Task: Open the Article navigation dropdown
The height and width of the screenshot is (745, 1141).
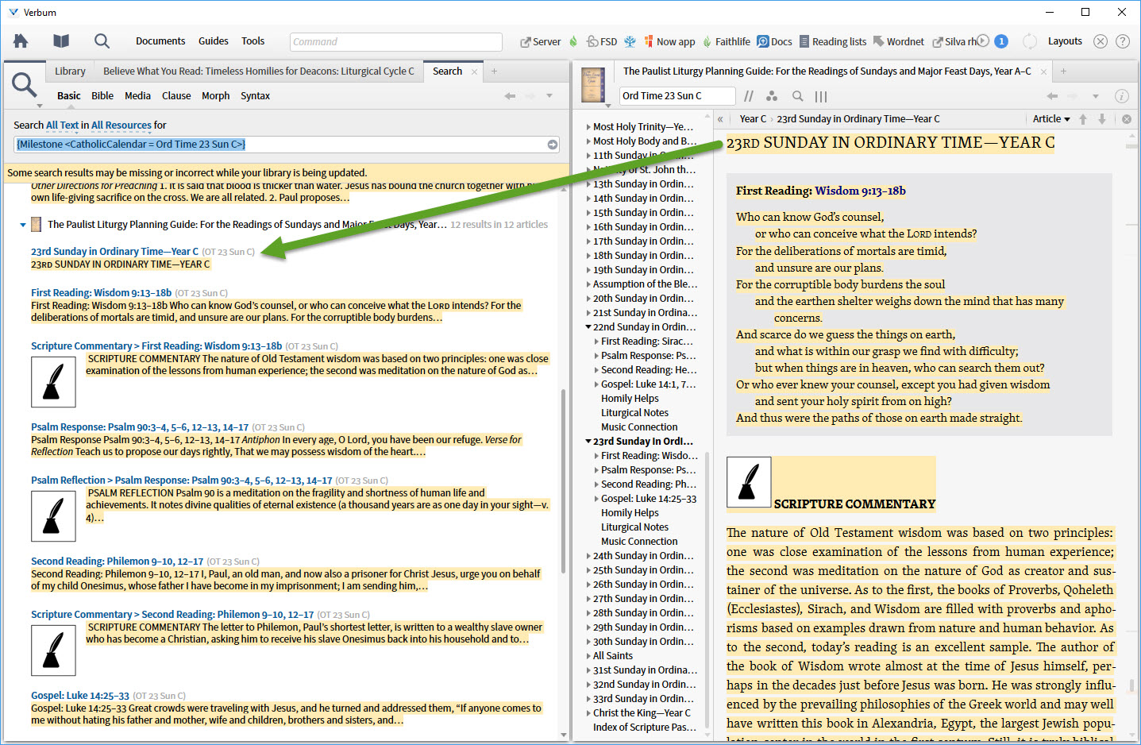Action: coord(1051,119)
